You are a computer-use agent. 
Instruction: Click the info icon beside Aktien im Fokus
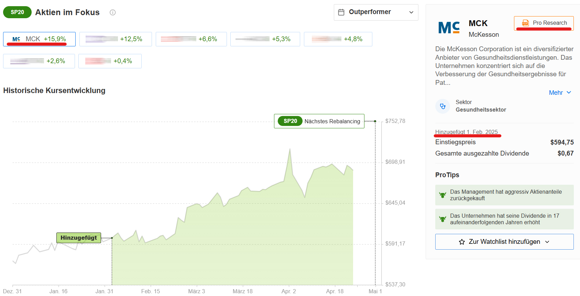point(112,12)
